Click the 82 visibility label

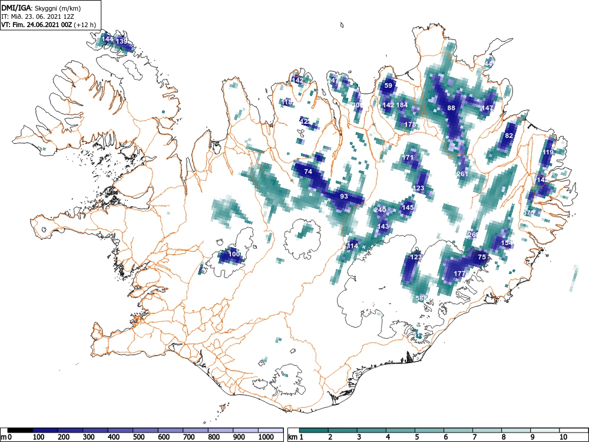click(x=509, y=136)
